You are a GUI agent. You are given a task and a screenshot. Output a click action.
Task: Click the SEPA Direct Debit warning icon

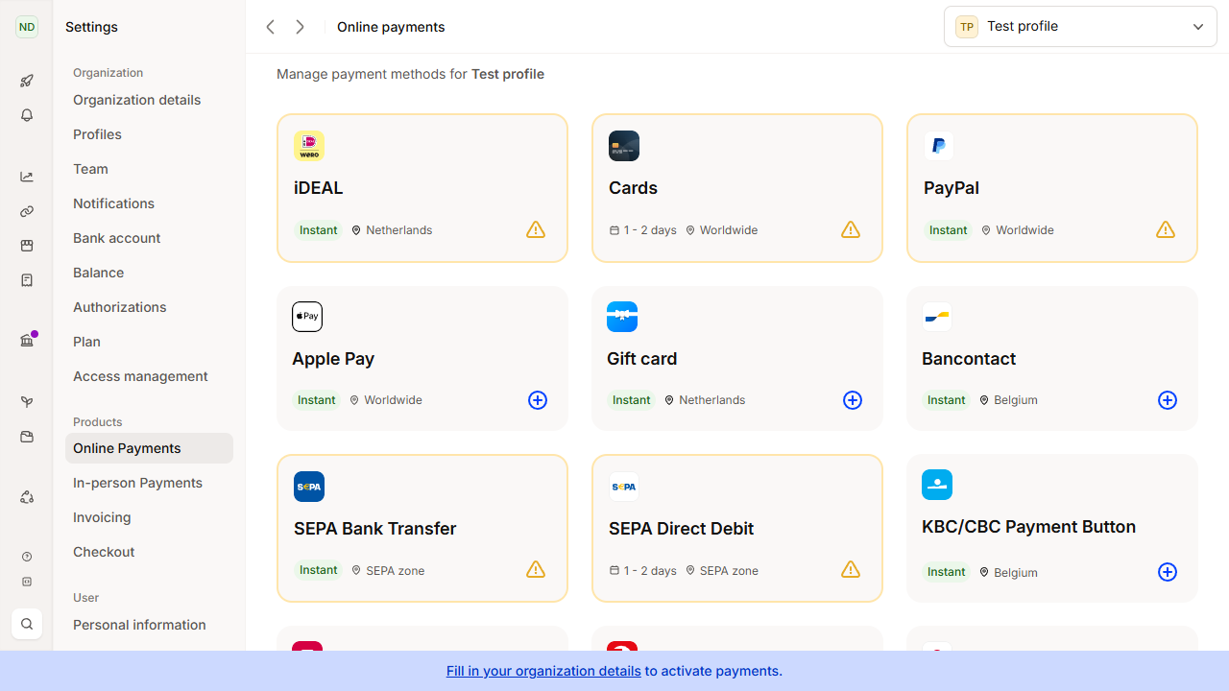(851, 570)
